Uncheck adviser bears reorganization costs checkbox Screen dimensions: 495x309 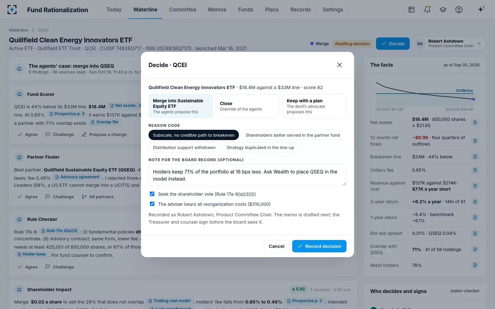click(x=152, y=204)
